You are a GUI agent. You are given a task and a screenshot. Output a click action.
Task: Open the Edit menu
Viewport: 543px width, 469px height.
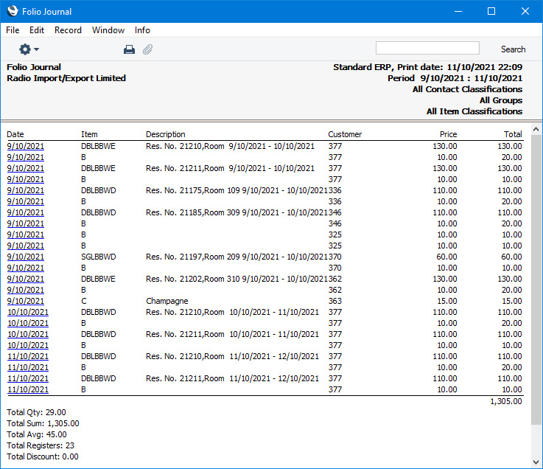coord(37,30)
